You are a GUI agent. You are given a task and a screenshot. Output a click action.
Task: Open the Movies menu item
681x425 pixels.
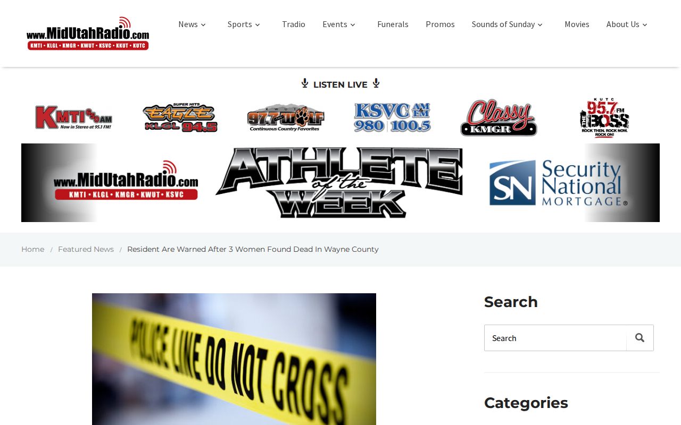(x=577, y=24)
